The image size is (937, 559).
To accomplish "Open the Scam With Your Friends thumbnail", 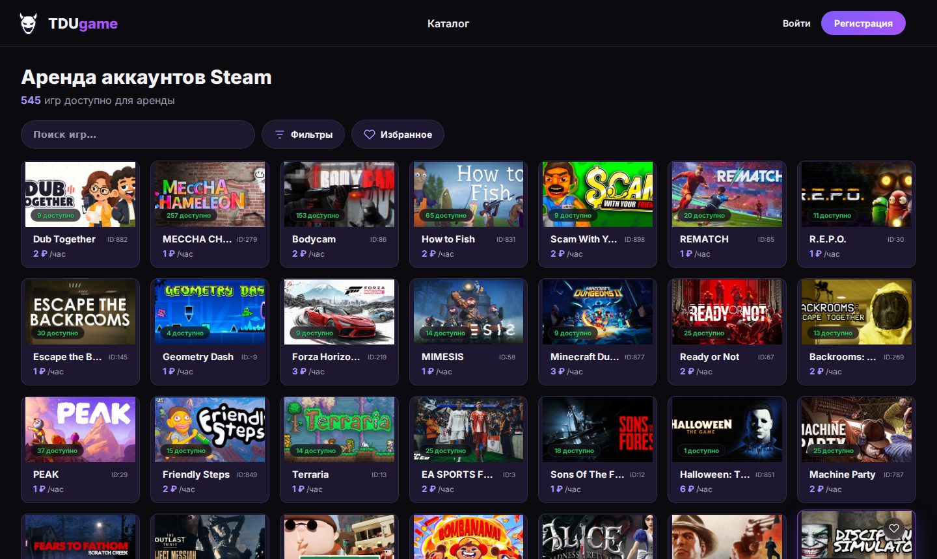I will 598,194.
